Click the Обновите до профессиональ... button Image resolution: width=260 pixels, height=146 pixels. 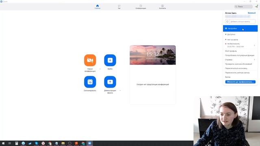click(x=240, y=82)
